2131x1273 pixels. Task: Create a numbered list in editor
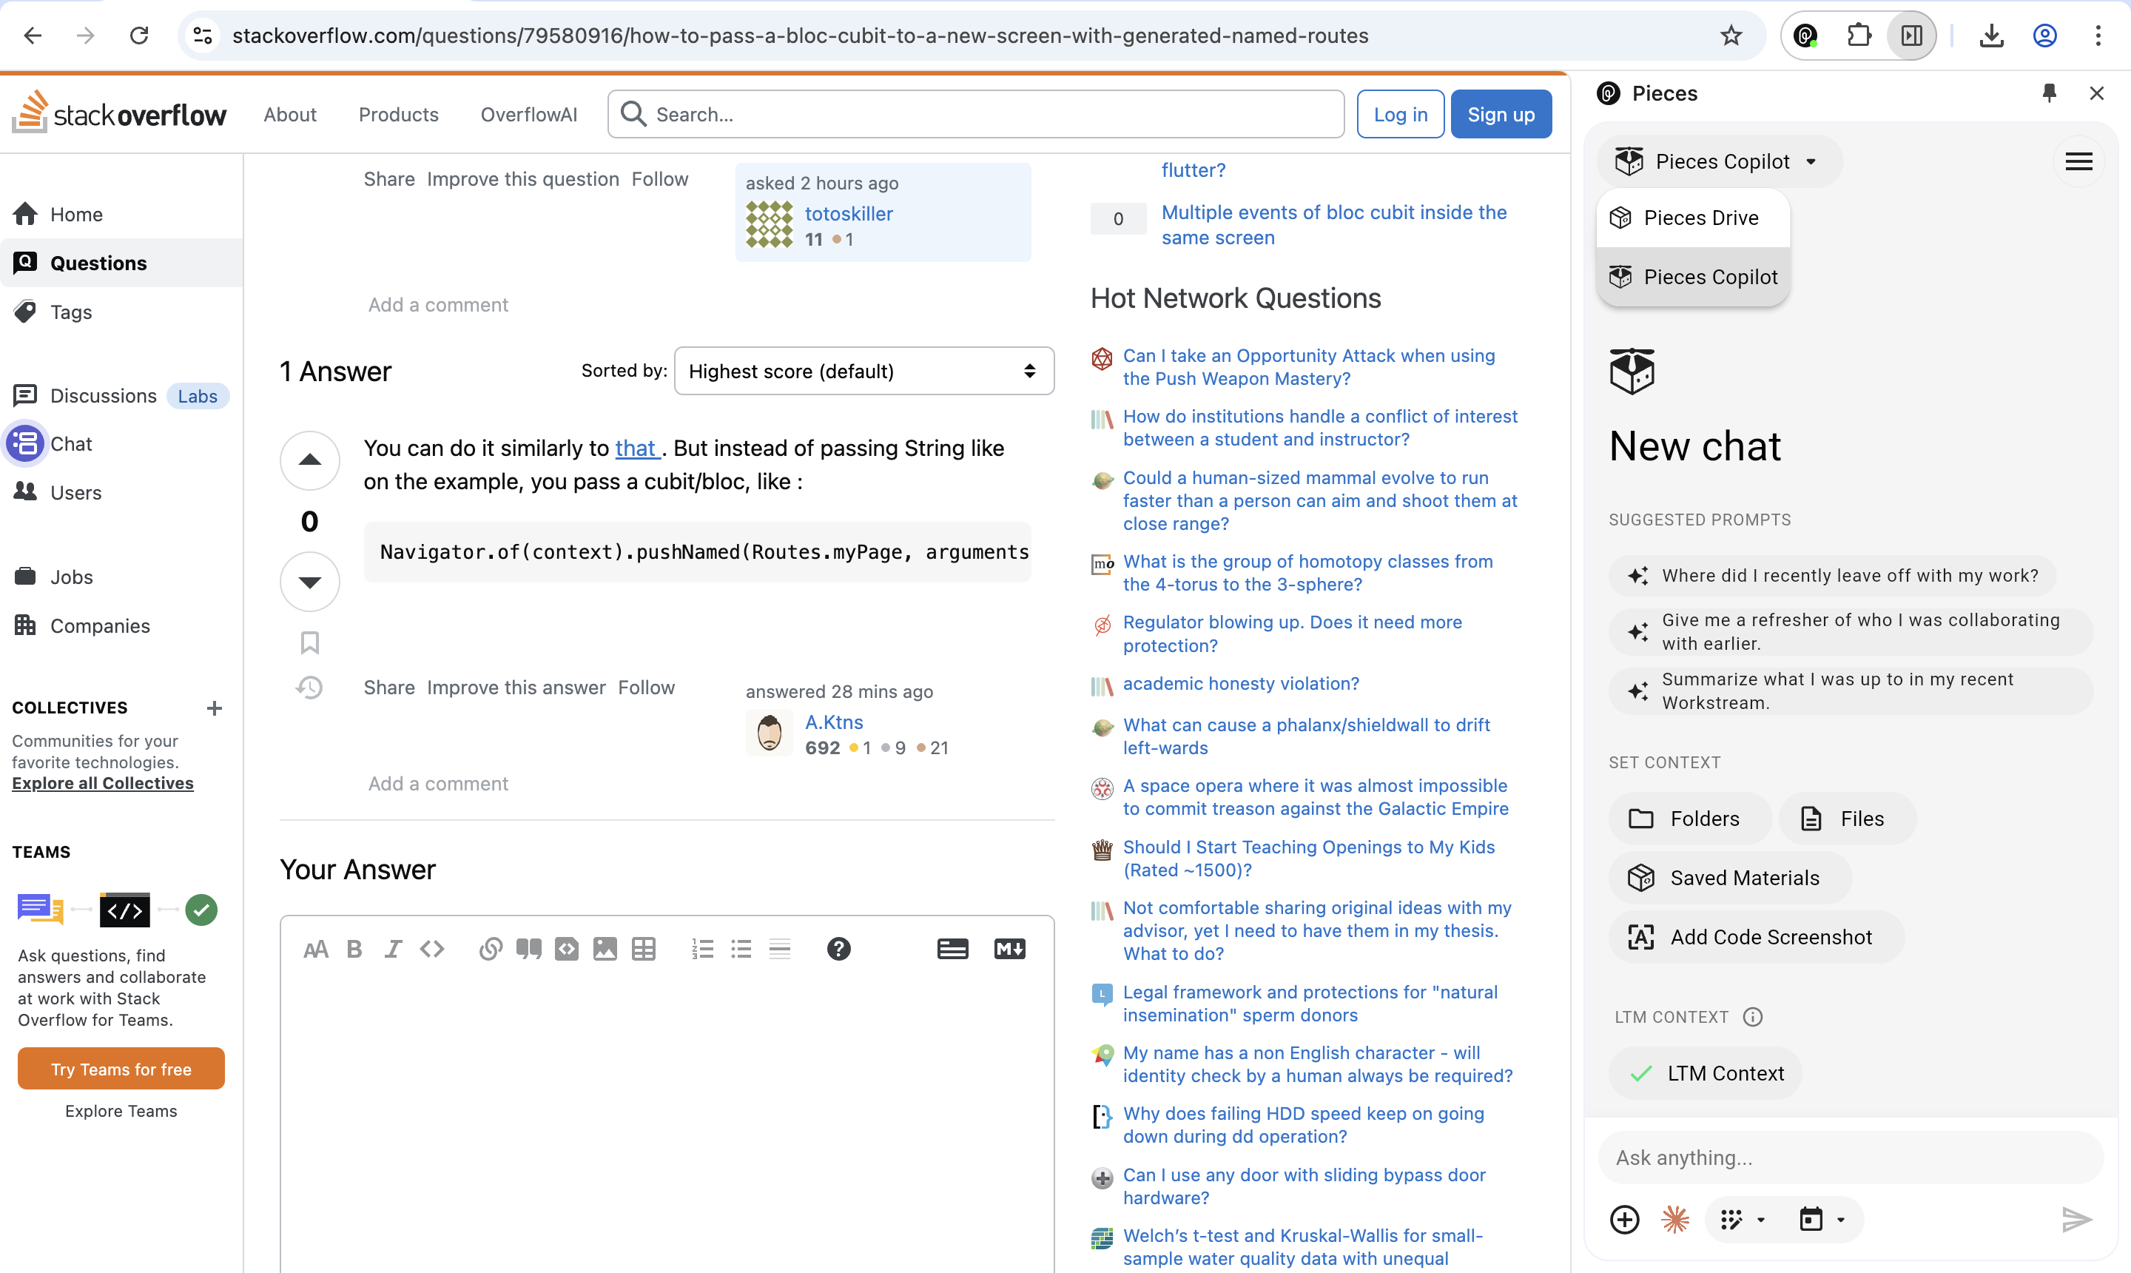(x=703, y=949)
